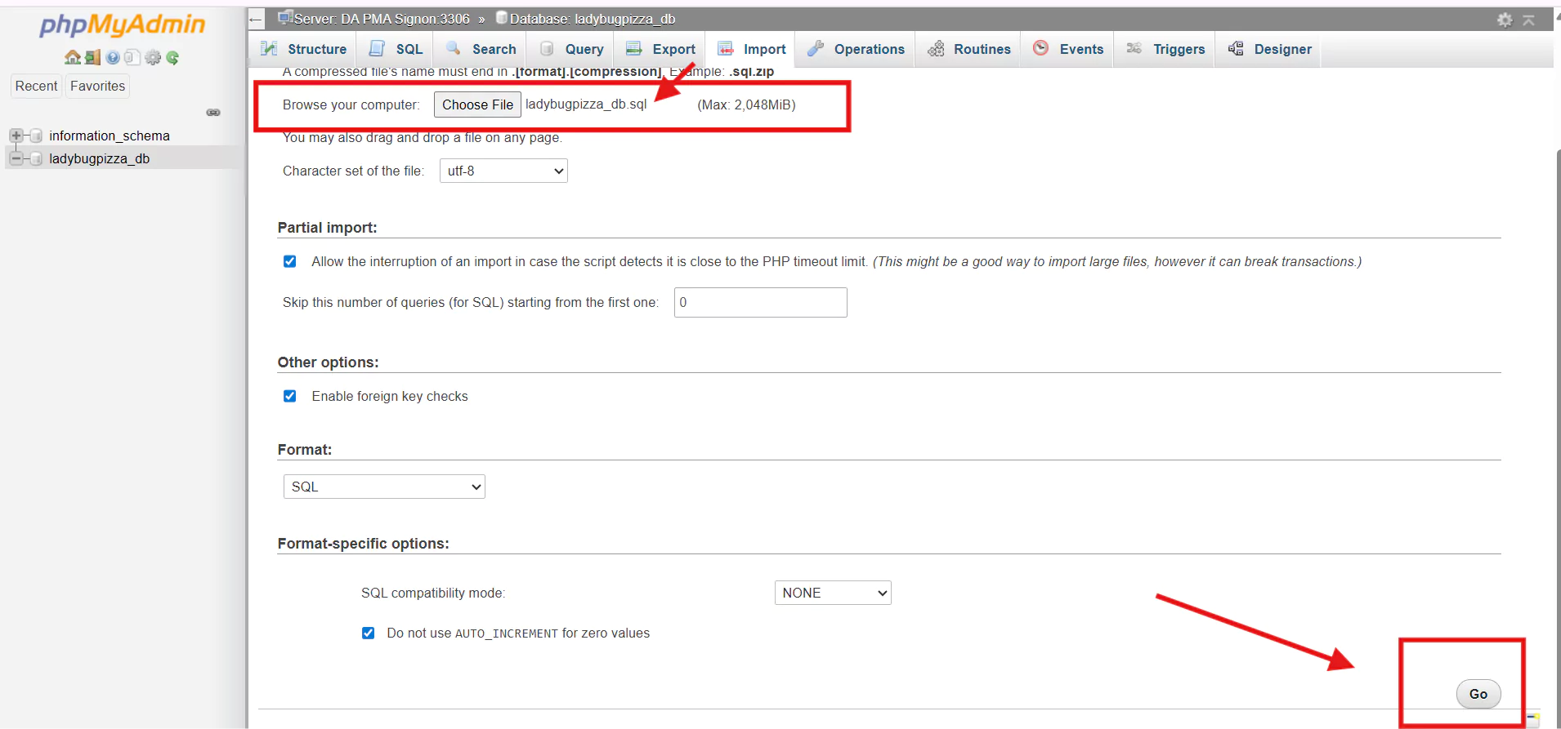Click the Choose File button
The width and height of the screenshot is (1561, 729).
(x=477, y=104)
